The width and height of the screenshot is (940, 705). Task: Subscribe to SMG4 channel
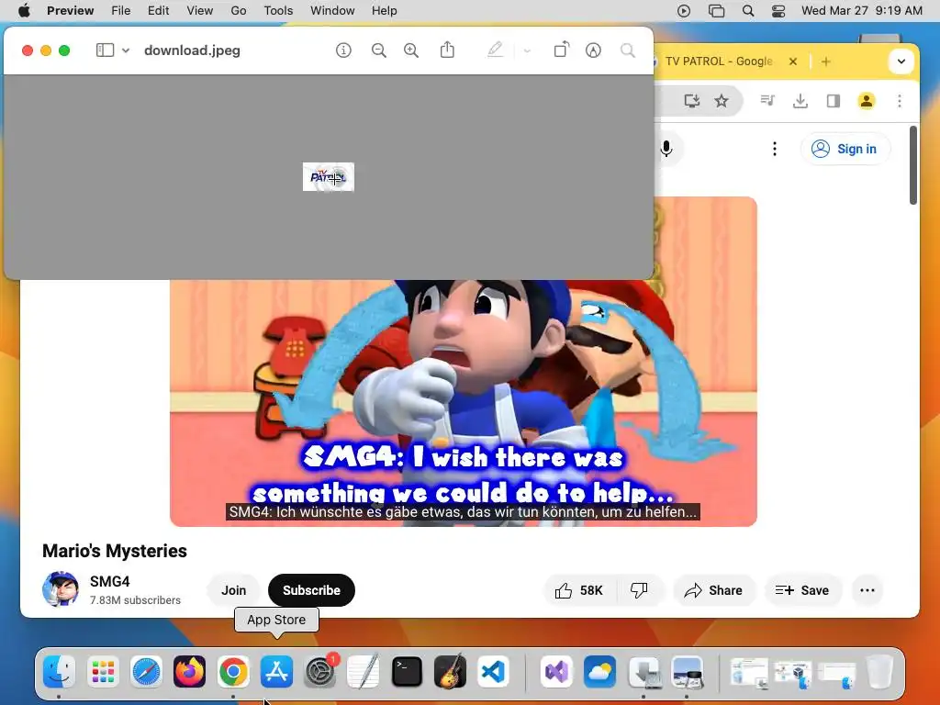point(311,590)
